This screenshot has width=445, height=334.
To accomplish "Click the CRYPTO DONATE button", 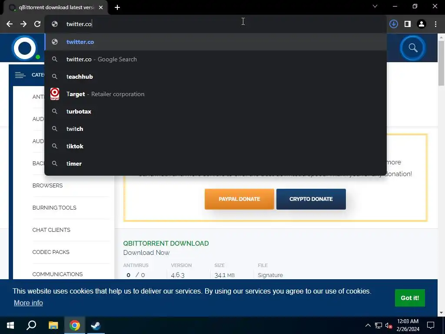I will [311, 199].
